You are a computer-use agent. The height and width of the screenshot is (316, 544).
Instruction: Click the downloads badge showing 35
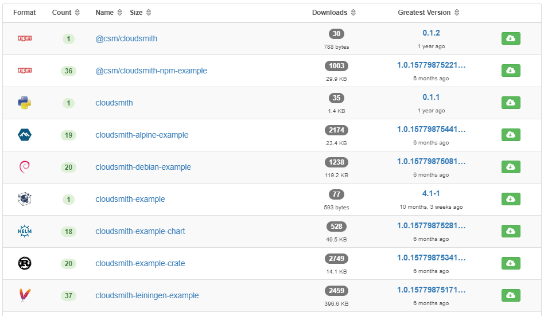[x=336, y=98]
